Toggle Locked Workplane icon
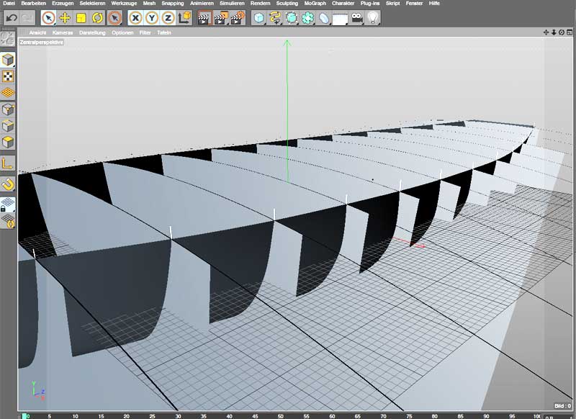This screenshot has width=576, height=419. pos(8,204)
